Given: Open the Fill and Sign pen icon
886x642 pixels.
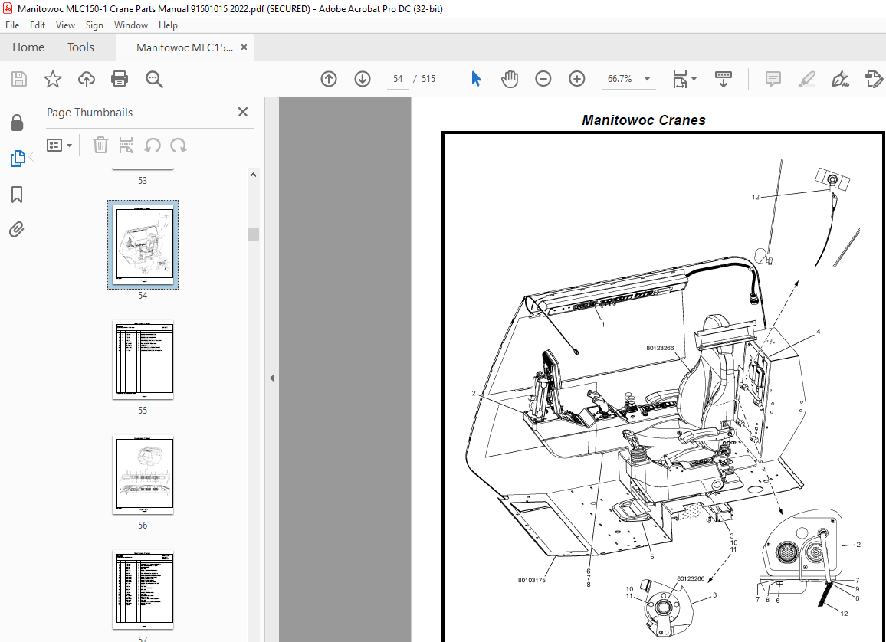Looking at the screenshot, I should [840, 79].
